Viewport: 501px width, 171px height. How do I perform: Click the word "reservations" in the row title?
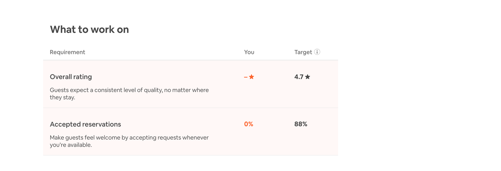[x=101, y=124]
